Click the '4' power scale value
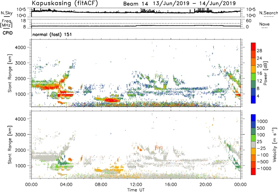278x192 pixels. tap(258, 96)
